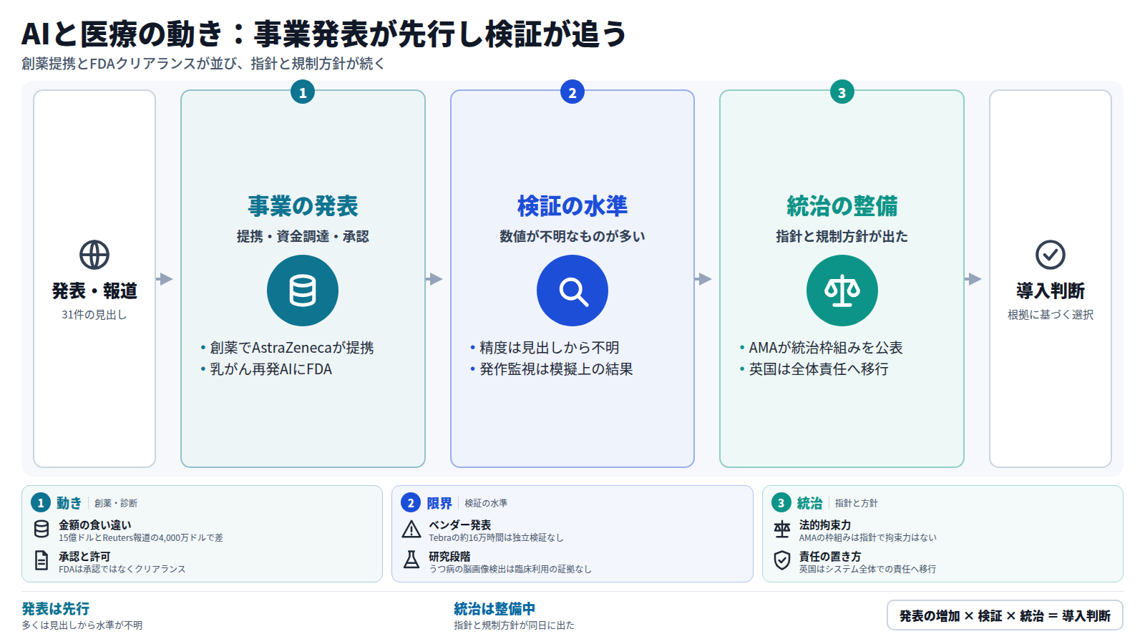Click the formula box 発表の増加 × 検証 × 統治

(x=1005, y=615)
